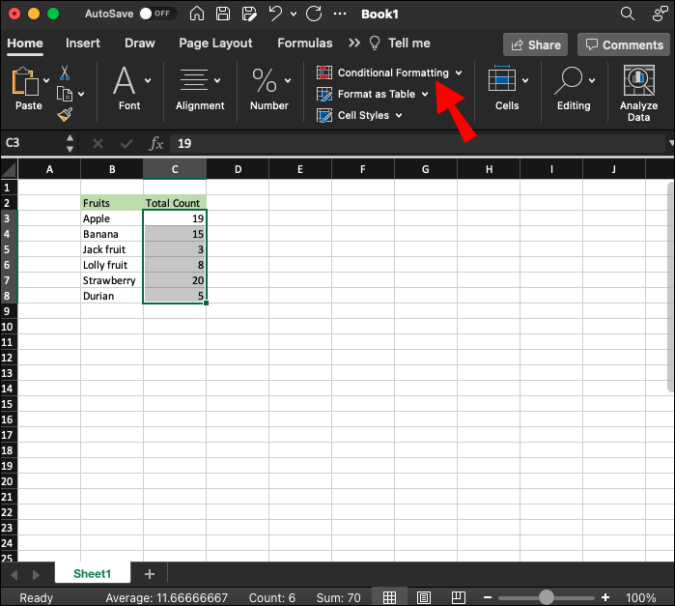Click the Format Painter brush icon
This screenshot has height=606, width=675.
point(65,114)
